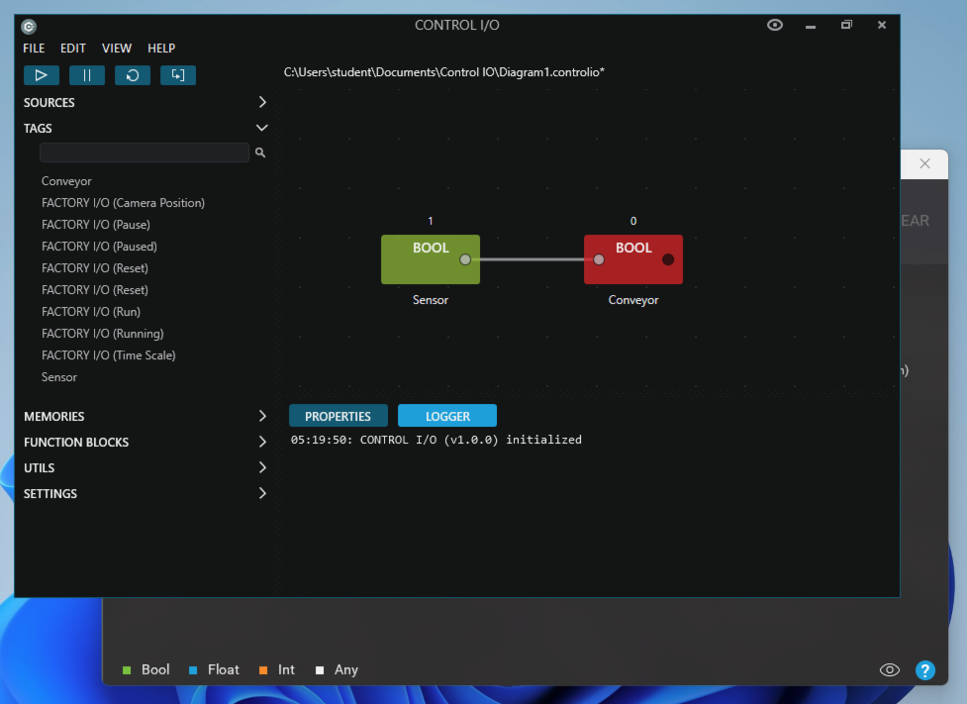Click the Control I/O logo icon
967x704 pixels.
[x=29, y=27]
